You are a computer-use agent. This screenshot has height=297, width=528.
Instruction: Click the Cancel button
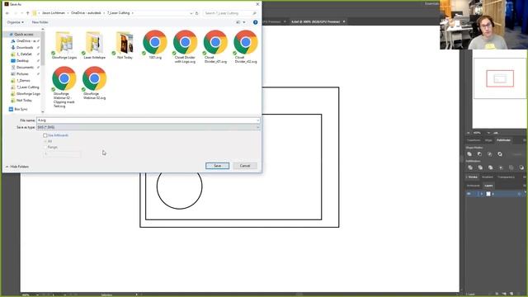pyautogui.click(x=245, y=166)
